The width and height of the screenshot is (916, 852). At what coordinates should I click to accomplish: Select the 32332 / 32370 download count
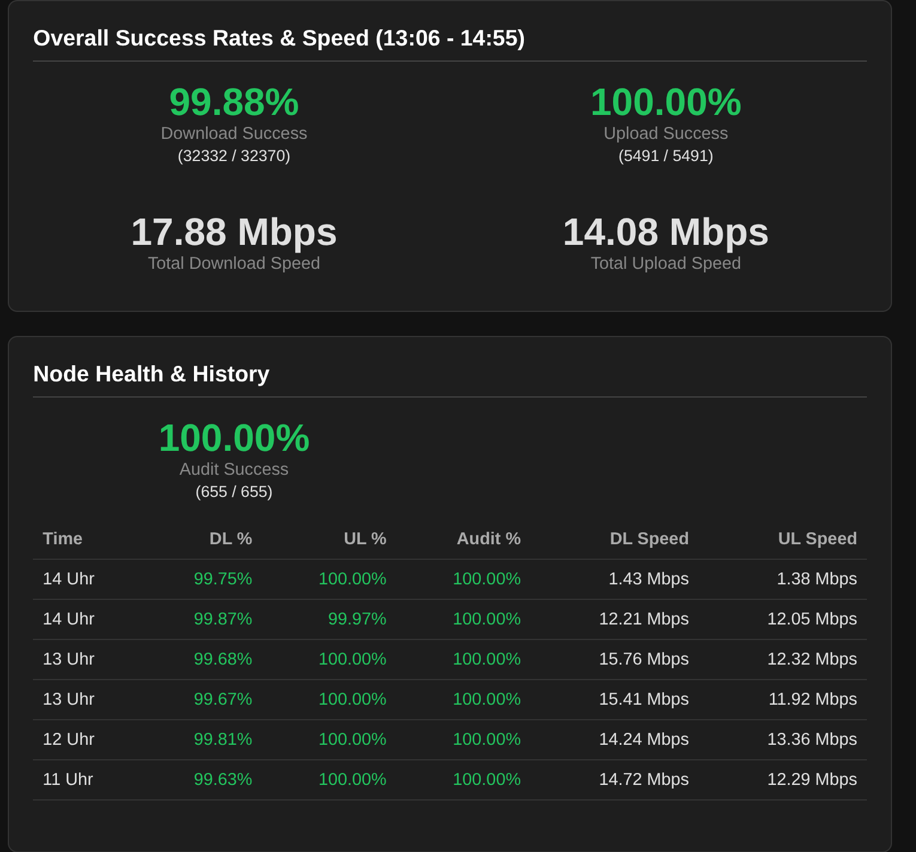pos(234,156)
